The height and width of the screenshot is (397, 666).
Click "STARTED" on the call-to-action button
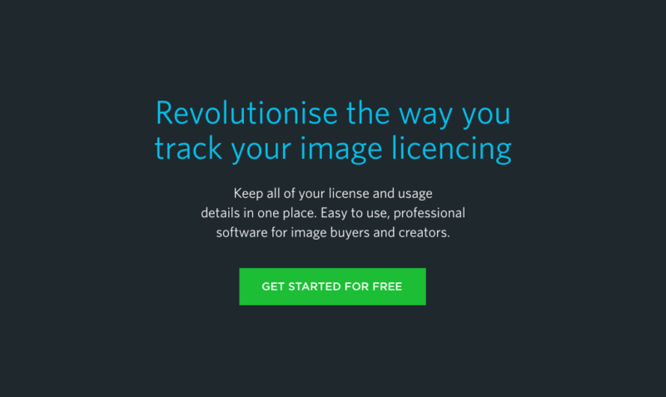click(x=315, y=286)
